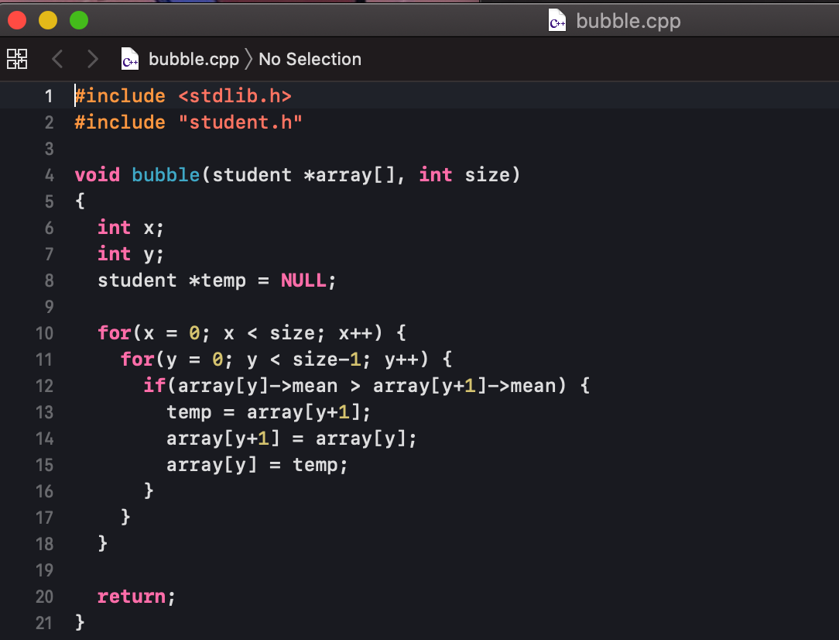This screenshot has width=839, height=640.
Task: Click the green zoom window button
Action: tap(78, 20)
